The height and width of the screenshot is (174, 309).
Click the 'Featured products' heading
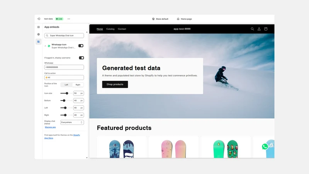[124, 128]
